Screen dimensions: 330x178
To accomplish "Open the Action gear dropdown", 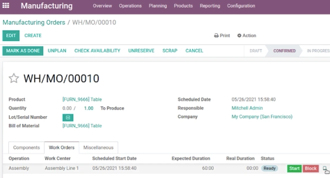I will (247, 36).
